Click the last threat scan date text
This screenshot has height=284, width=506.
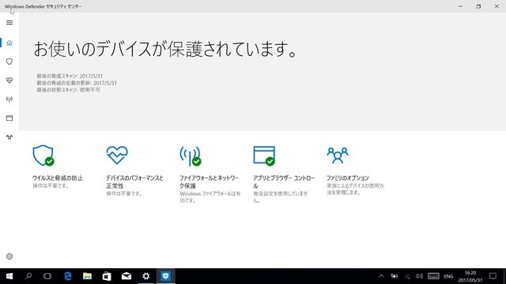[70, 76]
